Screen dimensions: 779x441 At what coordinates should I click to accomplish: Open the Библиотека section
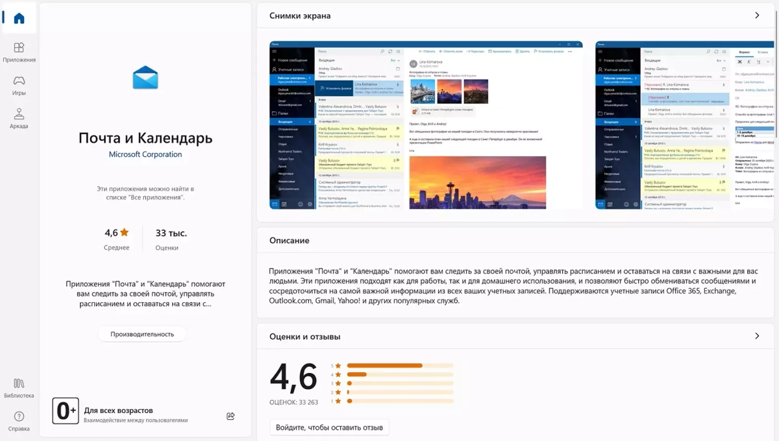click(x=19, y=388)
